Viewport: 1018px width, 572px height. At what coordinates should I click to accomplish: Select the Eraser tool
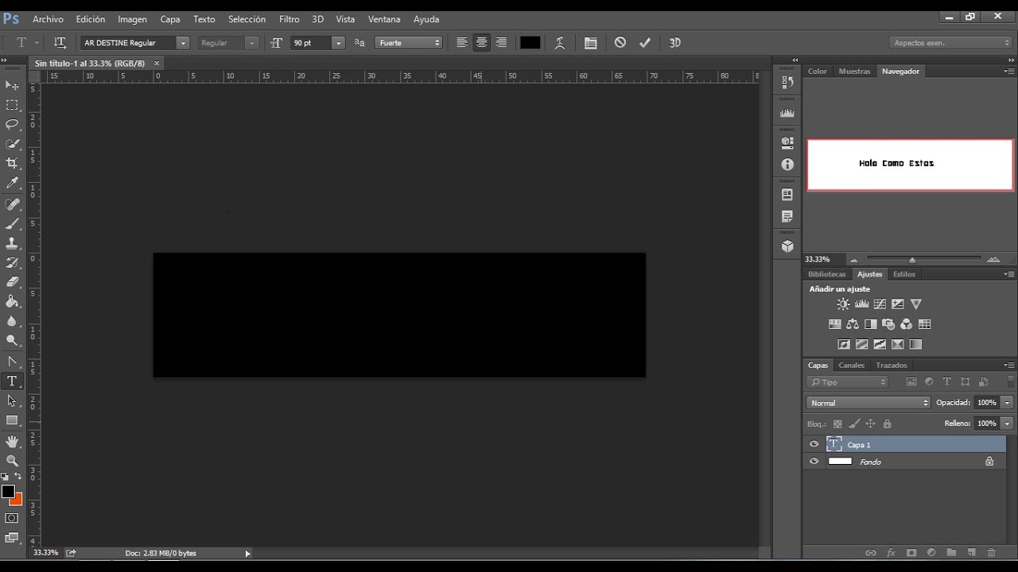12,282
